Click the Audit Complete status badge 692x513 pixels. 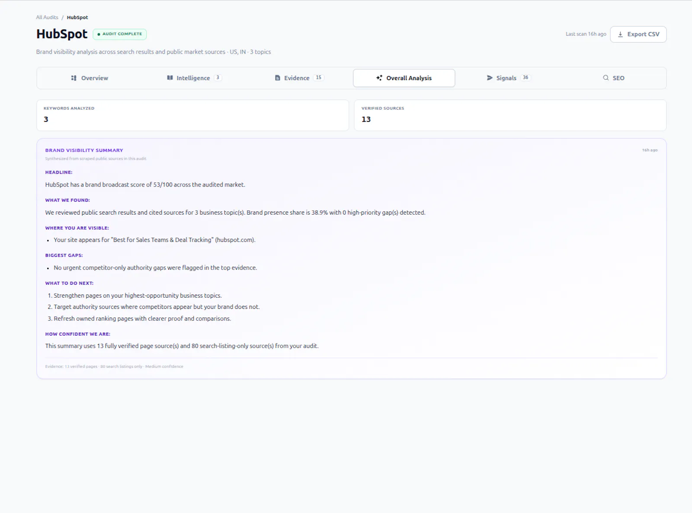pyautogui.click(x=120, y=34)
